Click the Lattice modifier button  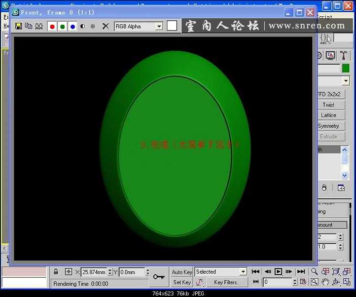(x=329, y=116)
